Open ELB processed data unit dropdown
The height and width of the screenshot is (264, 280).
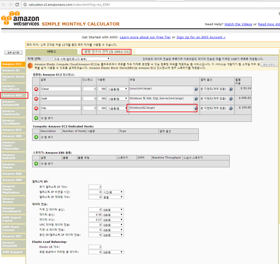pyautogui.click(x=113, y=252)
